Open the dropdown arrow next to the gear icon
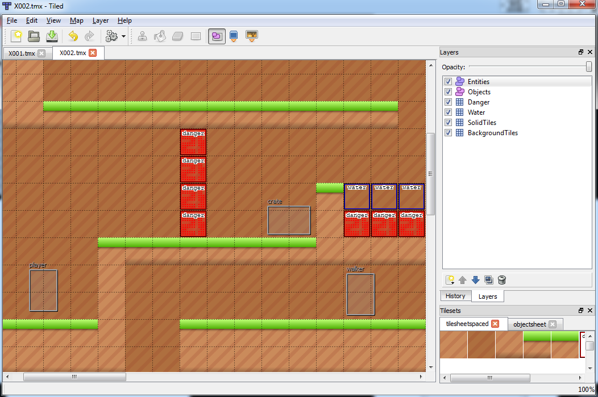Image resolution: width=598 pixels, height=397 pixels. (123, 36)
